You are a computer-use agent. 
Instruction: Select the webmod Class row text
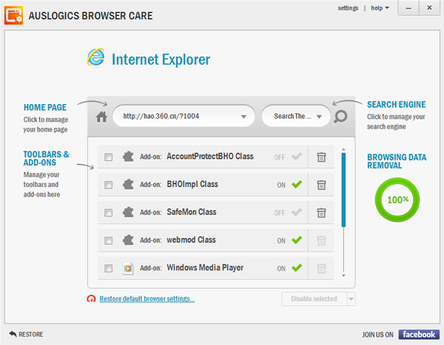(191, 240)
